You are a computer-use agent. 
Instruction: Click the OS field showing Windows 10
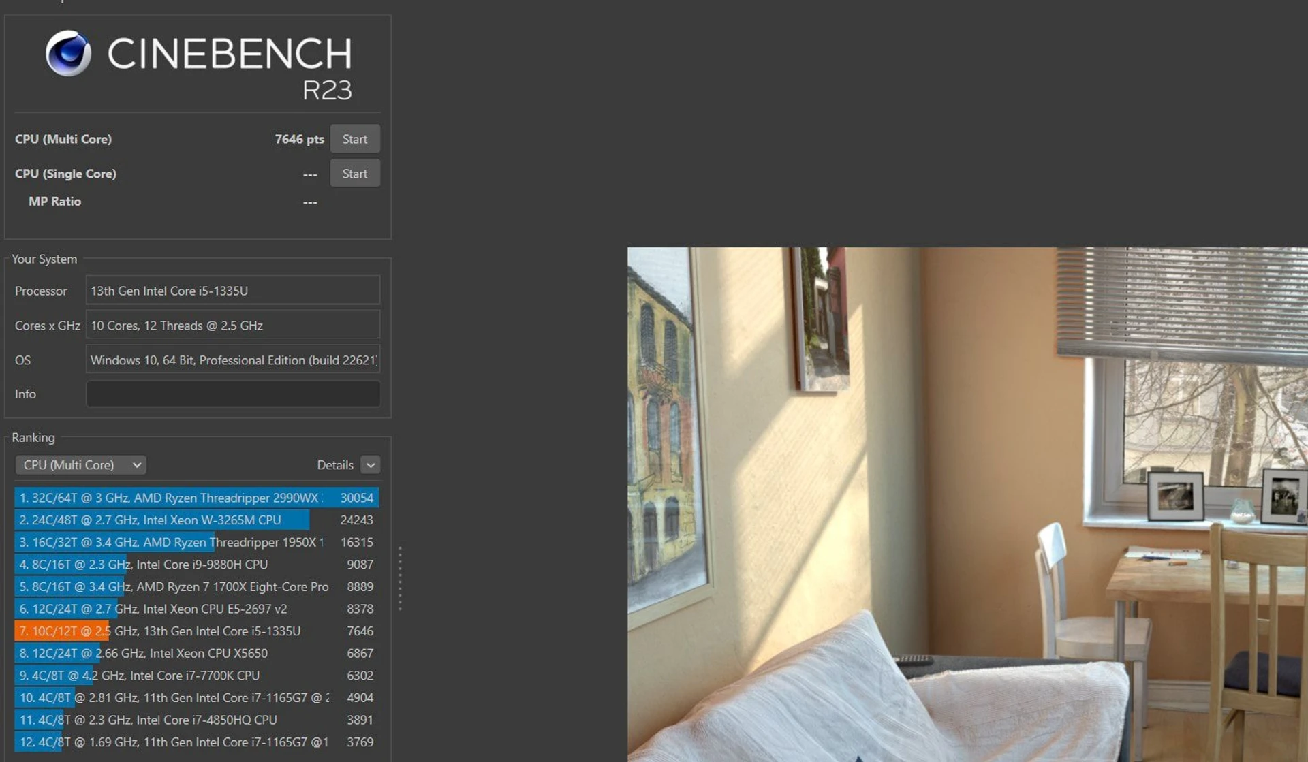tap(233, 360)
